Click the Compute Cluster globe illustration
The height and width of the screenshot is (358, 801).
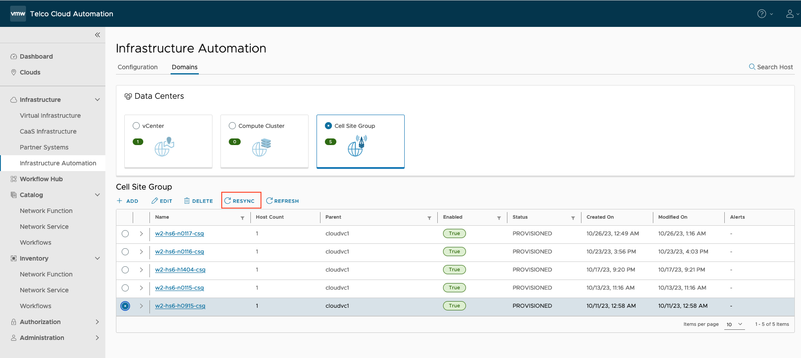[261, 147]
